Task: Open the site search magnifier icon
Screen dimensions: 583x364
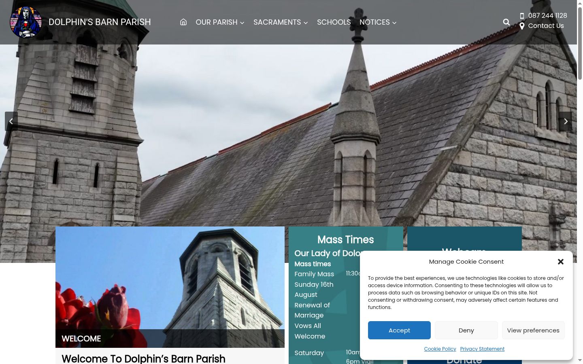Action: pos(506,22)
